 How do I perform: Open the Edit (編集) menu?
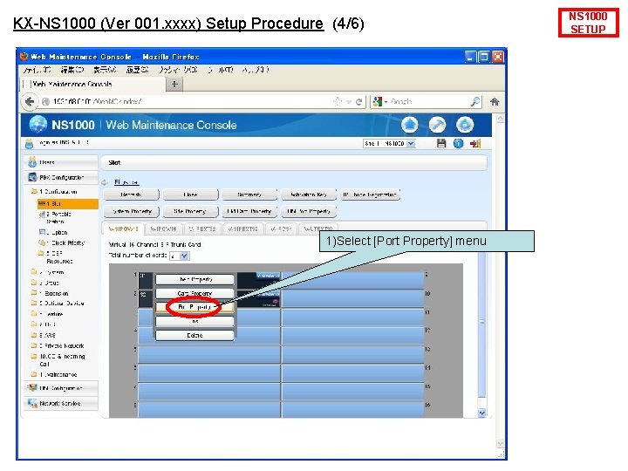(x=72, y=70)
